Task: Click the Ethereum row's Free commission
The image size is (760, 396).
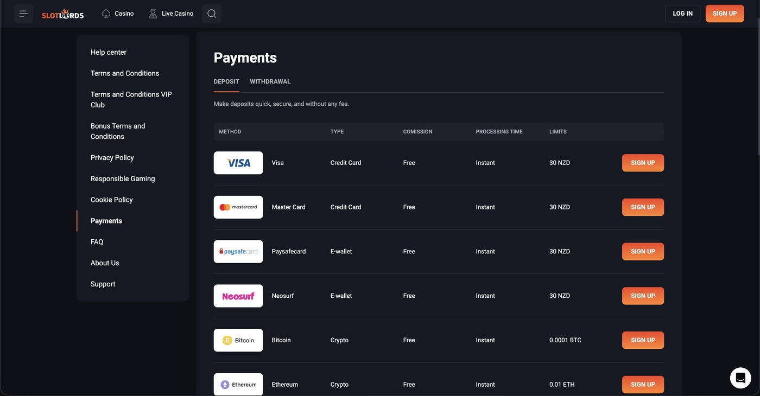Action: pos(409,385)
